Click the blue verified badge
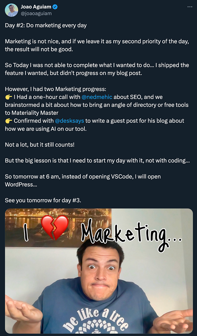 click(55, 7)
